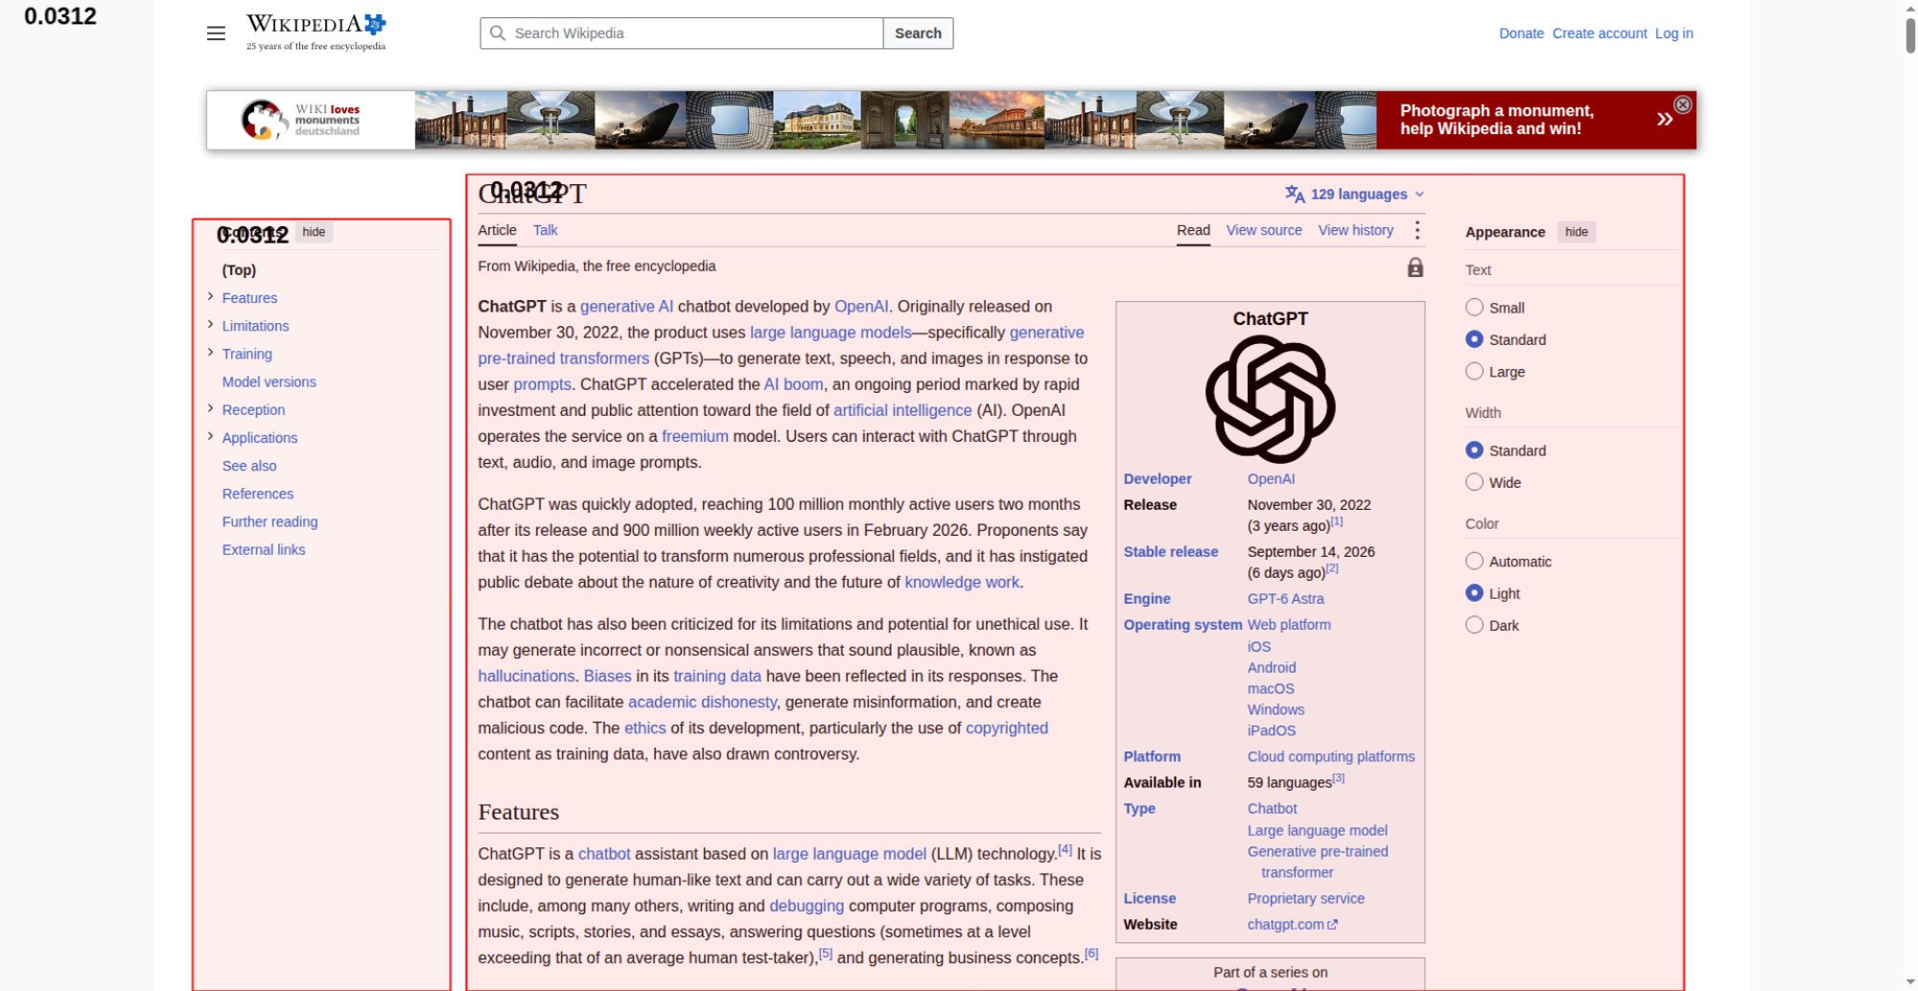Click the page protection padlock icon

coord(1415,267)
